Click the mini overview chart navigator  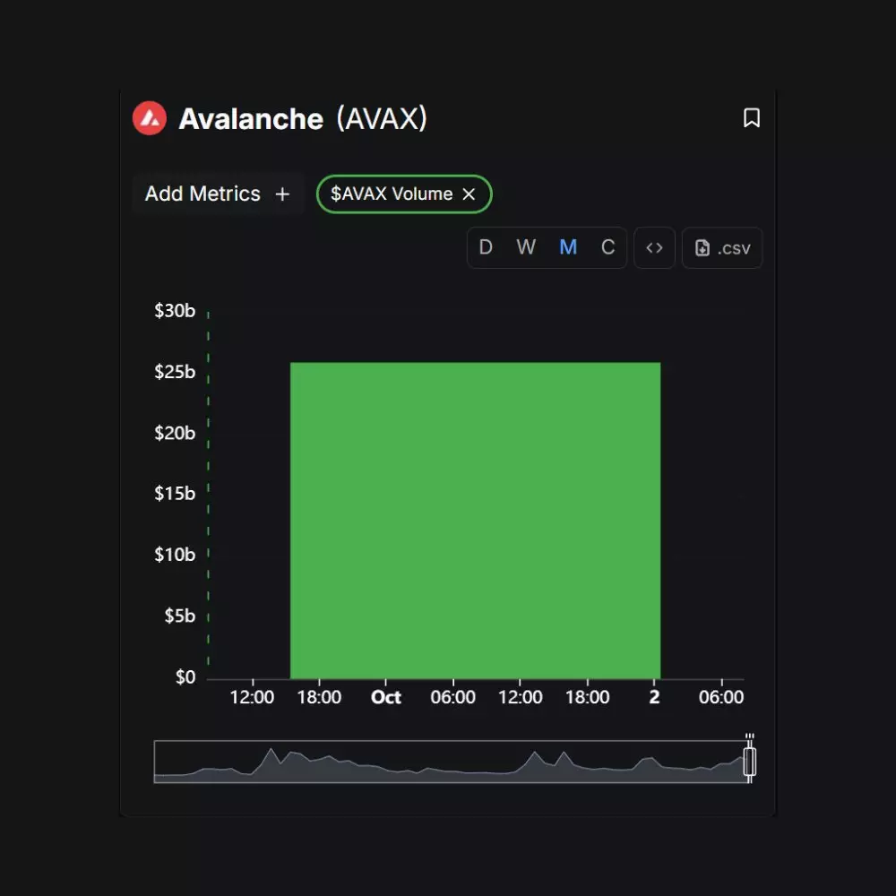coord(448,762)
